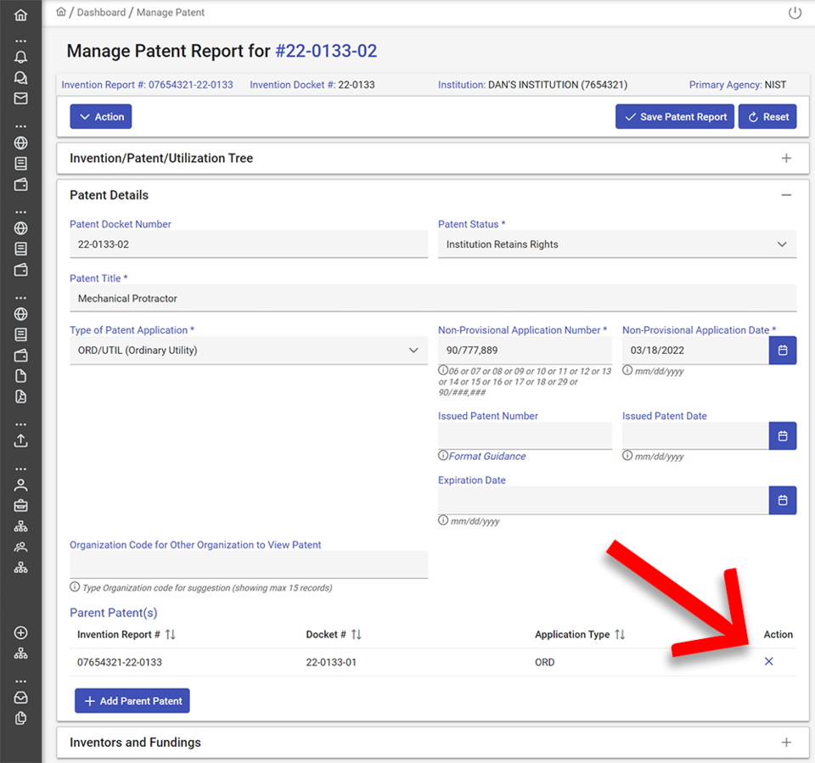Click the inbox tray icon near sidebar bottom
Image resolution: width=815 pixels, height=763 pixels.
pyautogui.click(x=21, y=697)
